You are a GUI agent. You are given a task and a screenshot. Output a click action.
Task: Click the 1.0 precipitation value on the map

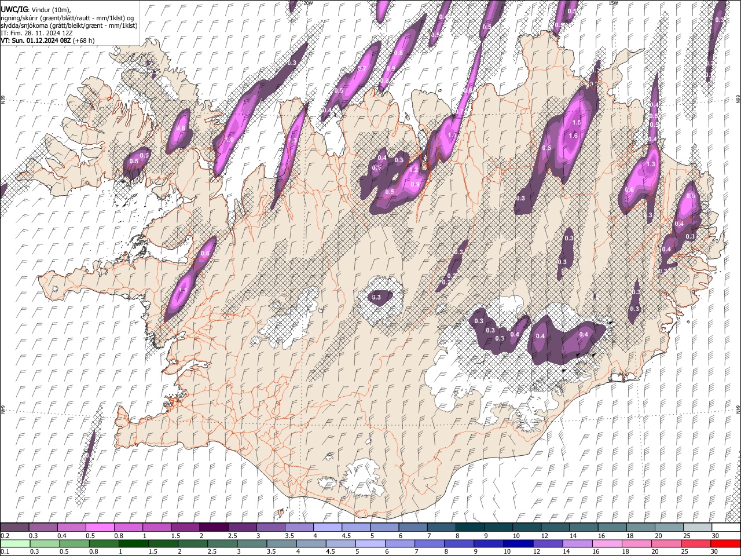229,140
